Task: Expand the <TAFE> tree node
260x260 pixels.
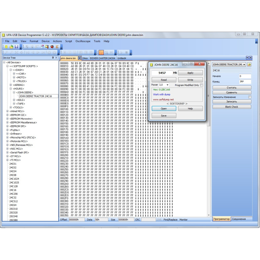Action: [x=14, y=104]
